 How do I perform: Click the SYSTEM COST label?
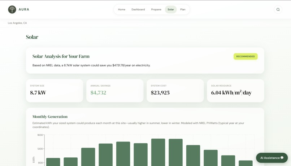[x=158, y=86]
